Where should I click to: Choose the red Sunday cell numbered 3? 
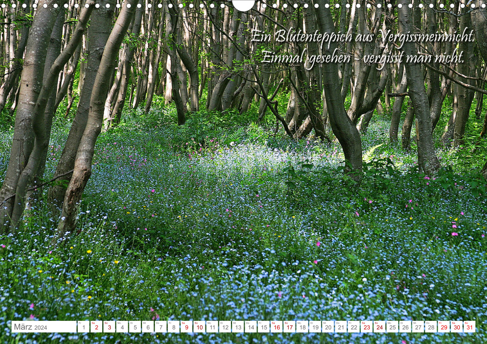tap(109, 327)
